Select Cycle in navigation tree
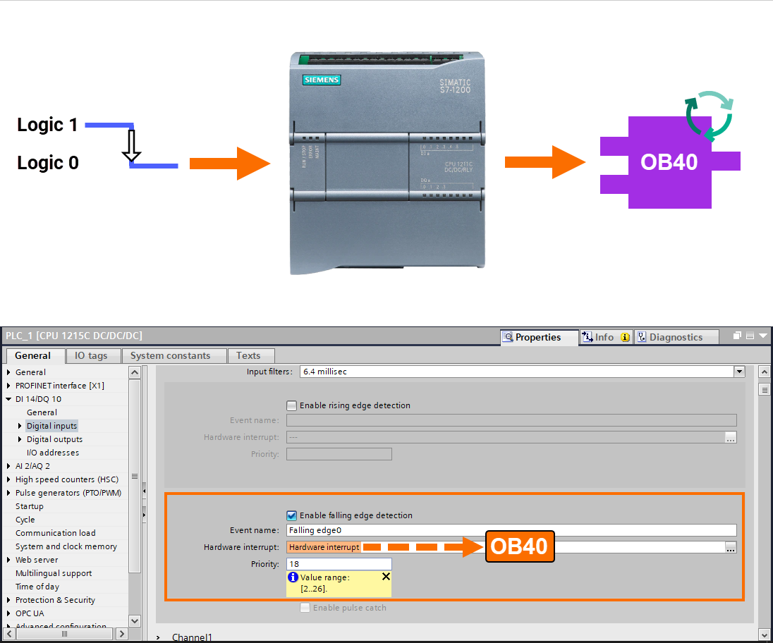773x643 pixels. 25,520
